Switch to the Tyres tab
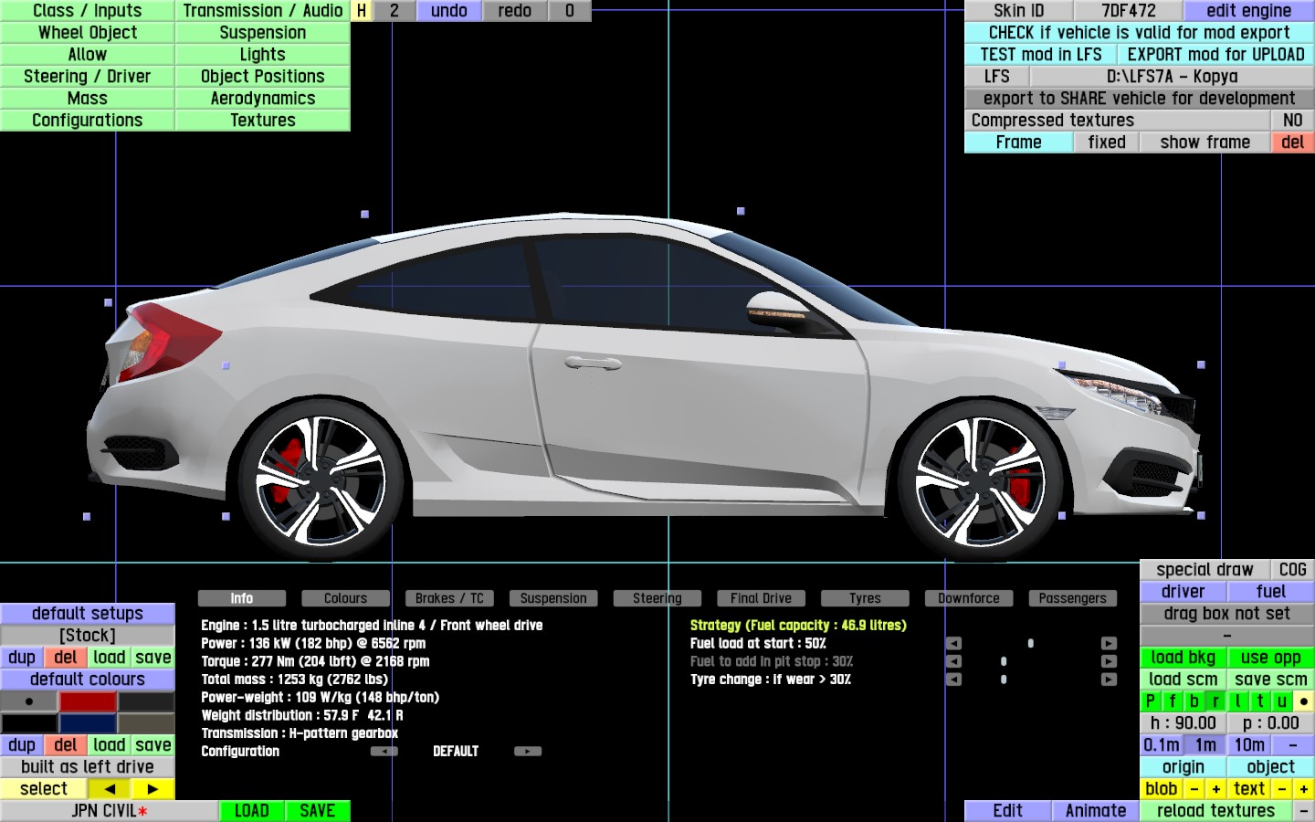Image resolution: width=1315 pixels, height=822 pixels. pos(865,598)
